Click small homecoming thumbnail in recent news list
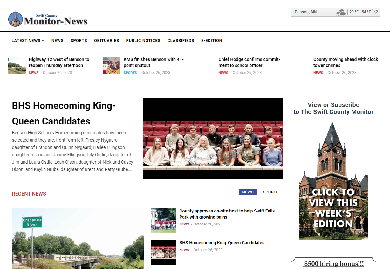Viewport: 390px width, 269px height. [163, 252]
